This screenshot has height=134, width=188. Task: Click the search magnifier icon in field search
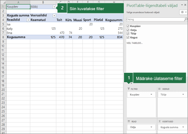coord(185,19)
